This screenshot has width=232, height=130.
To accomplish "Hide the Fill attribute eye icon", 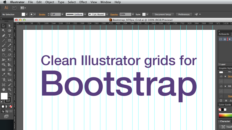I will coord(221,86).
